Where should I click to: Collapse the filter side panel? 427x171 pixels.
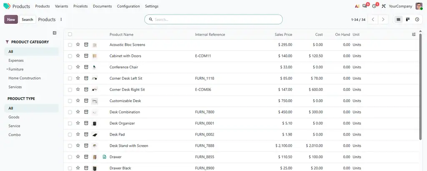tap(55, 33)
